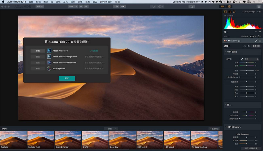This screenshot has width=263, height=151.
Task: Remove layer with the minus icon
Action: point(256,32)
